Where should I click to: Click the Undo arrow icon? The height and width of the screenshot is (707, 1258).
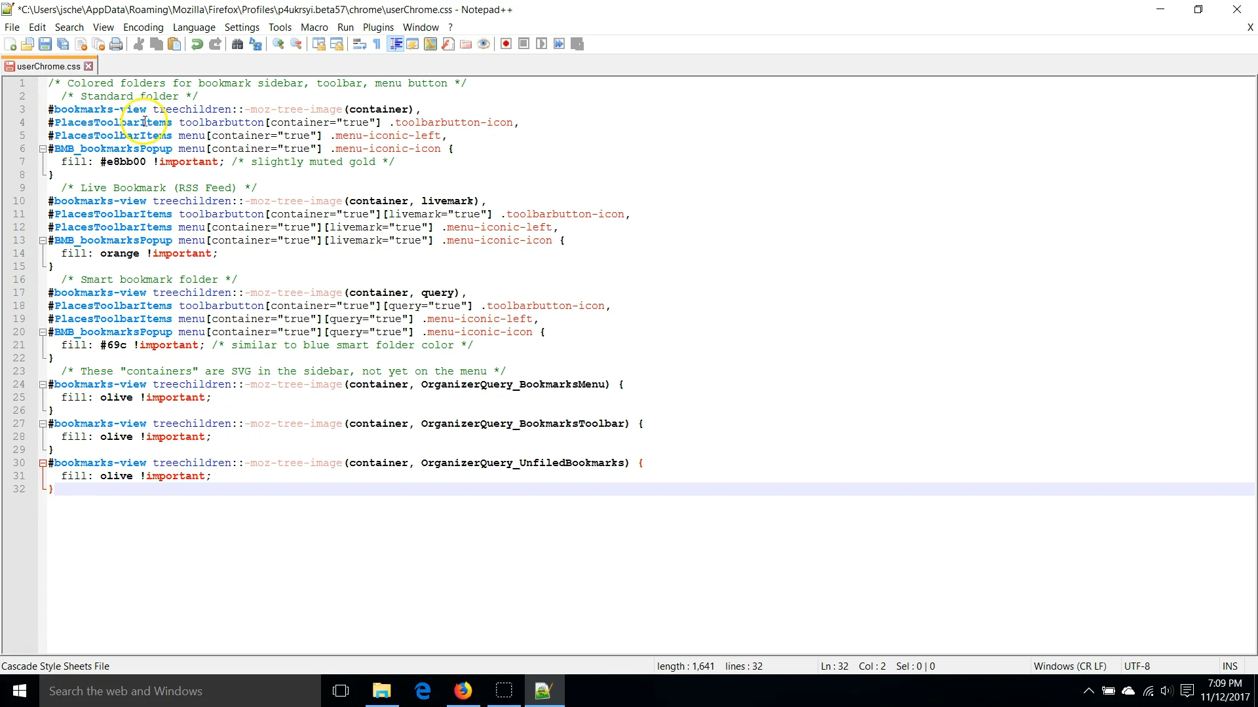197,44
